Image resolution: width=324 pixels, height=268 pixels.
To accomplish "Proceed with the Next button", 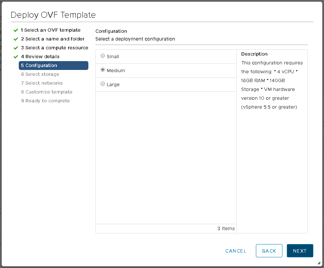I will coord(300,251).
